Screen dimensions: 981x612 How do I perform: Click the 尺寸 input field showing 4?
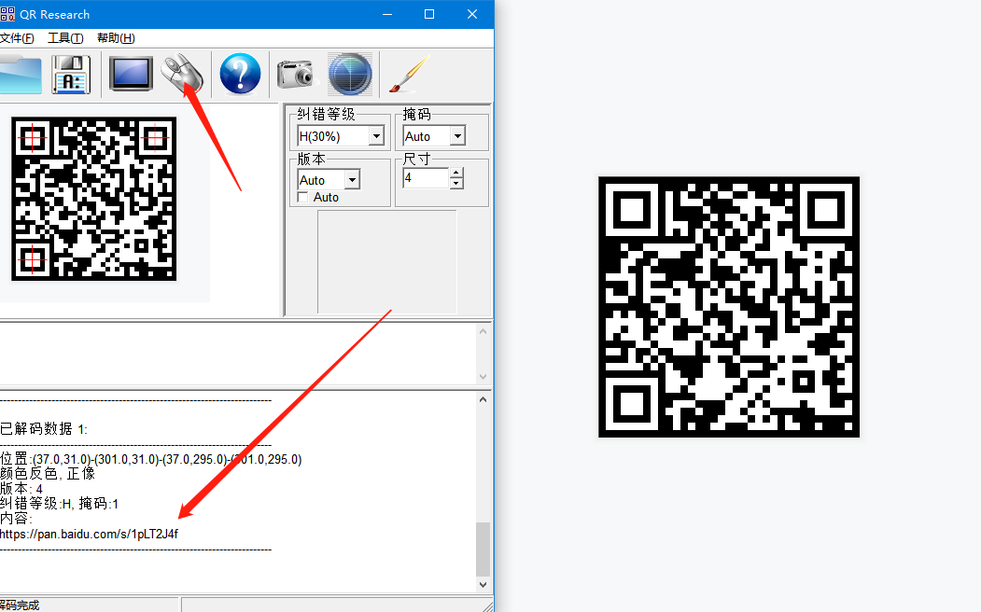pyautogui.click(x=426, y=178)
